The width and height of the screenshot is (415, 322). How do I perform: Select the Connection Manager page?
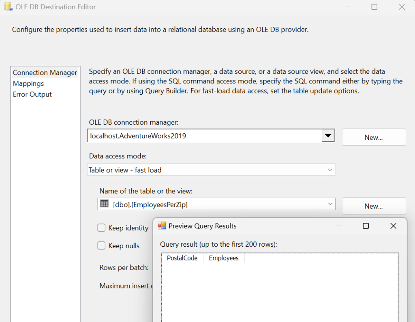[x=45, y=73]
